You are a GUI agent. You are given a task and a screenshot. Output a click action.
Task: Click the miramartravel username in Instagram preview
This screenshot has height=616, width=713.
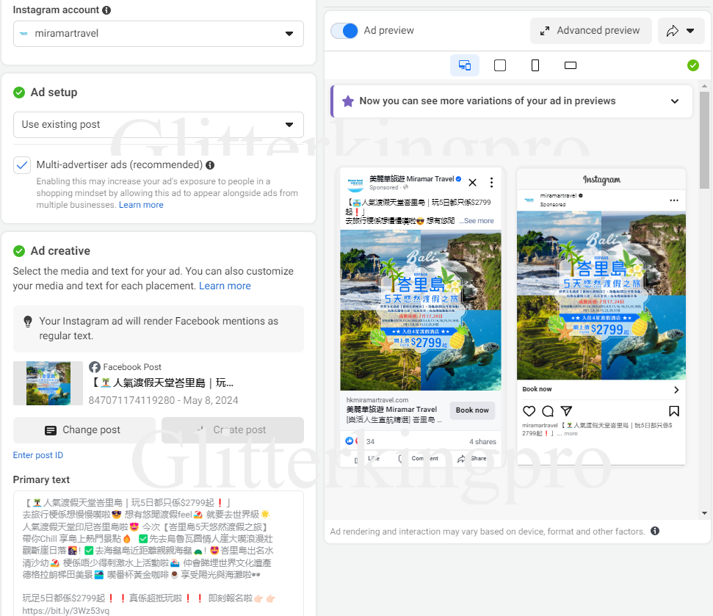pyautogui.click(x=558, y=195)
